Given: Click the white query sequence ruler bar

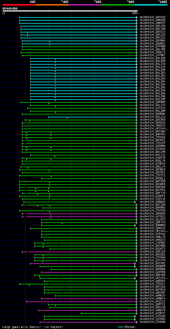Looking at the screenshot, I should pos(70,11).
